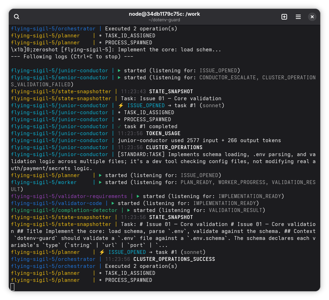The width and height of the screenshot is (329, 300).
Task: Click the zeroshot 'Implement the core: load schem...' line
Action: click(x=116, y=50)
